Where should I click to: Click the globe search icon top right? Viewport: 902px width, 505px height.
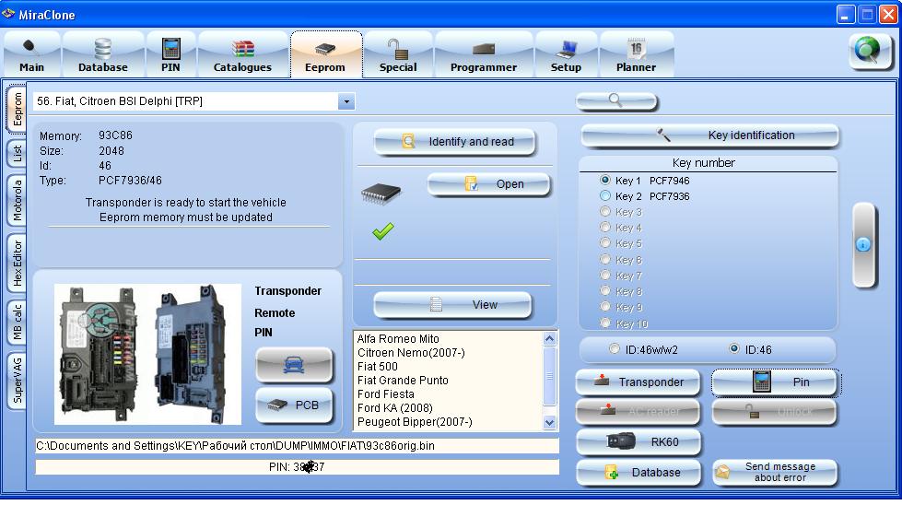[x=869, y=51]
